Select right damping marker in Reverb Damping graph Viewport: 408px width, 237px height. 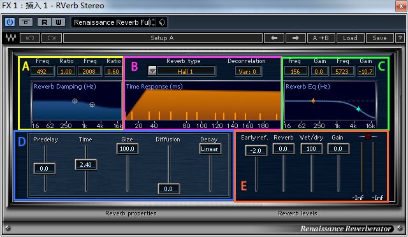coord(92,105)
